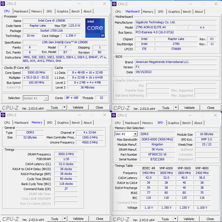This screenshot has width=222, height=222.
Task: Click CPU-Z title icon in Mainboard tab window
Action: (x=114, y=4)
